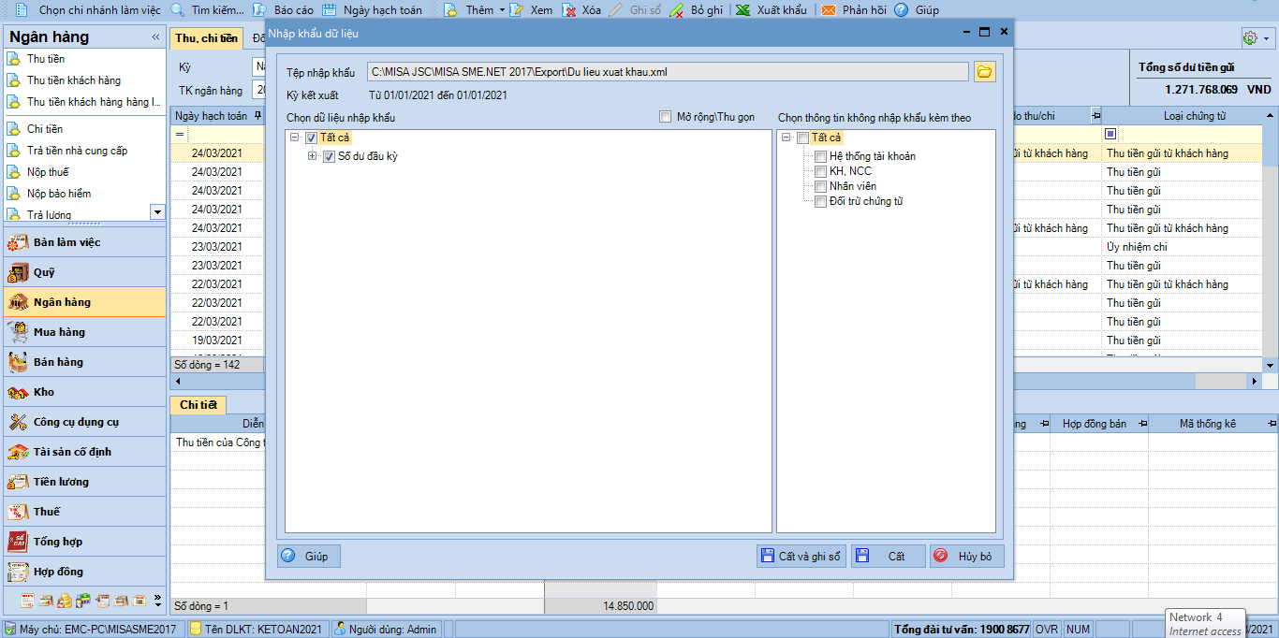Uncheck Tất cả in import data tree
The image size is (1279, 638).
click(x=312, y=138)
